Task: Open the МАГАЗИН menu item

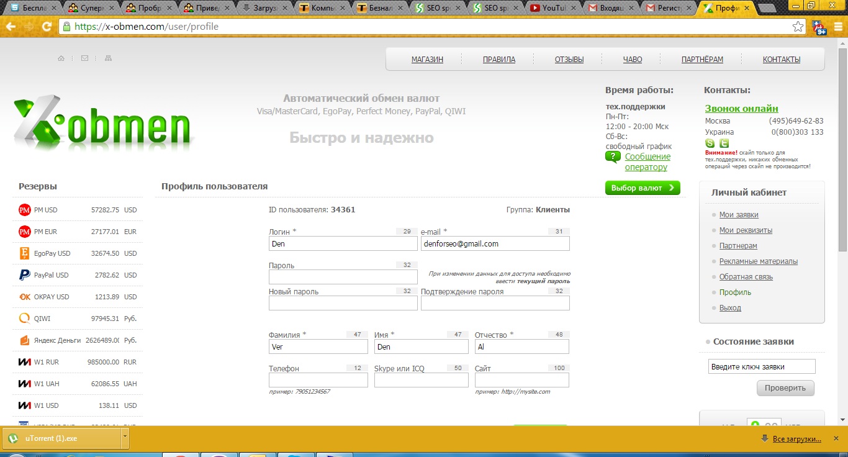Action: [427, 60]
